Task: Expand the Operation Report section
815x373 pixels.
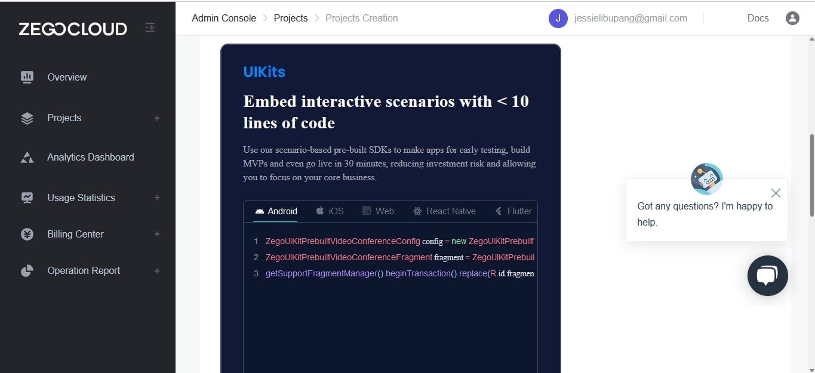Action: 156,270
